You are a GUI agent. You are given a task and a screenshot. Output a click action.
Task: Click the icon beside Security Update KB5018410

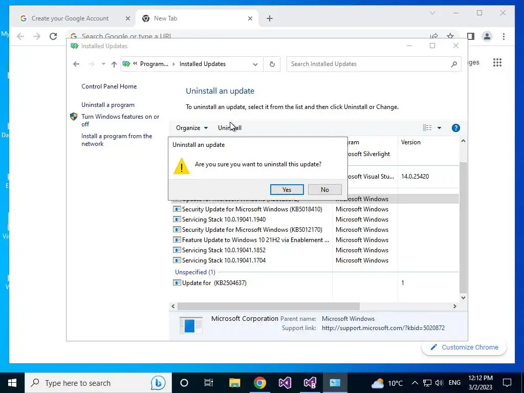click(x=177, y=209)
